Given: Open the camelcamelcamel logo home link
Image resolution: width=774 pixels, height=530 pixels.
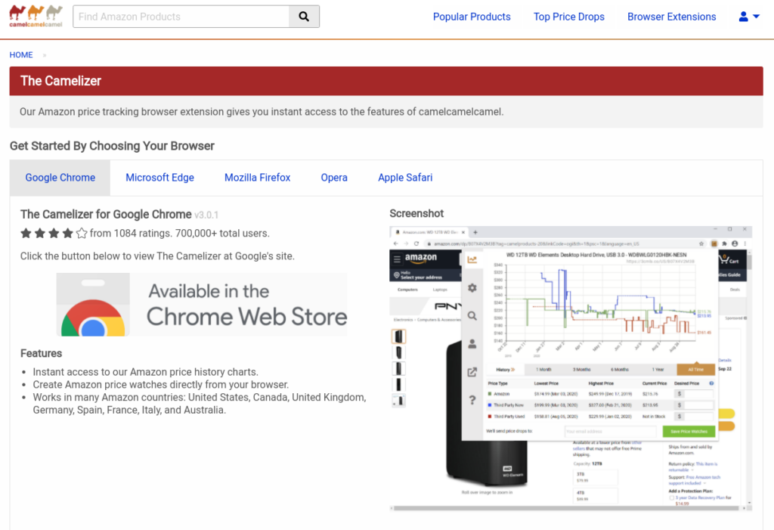Looking at the screenshot, I should 36,17.
